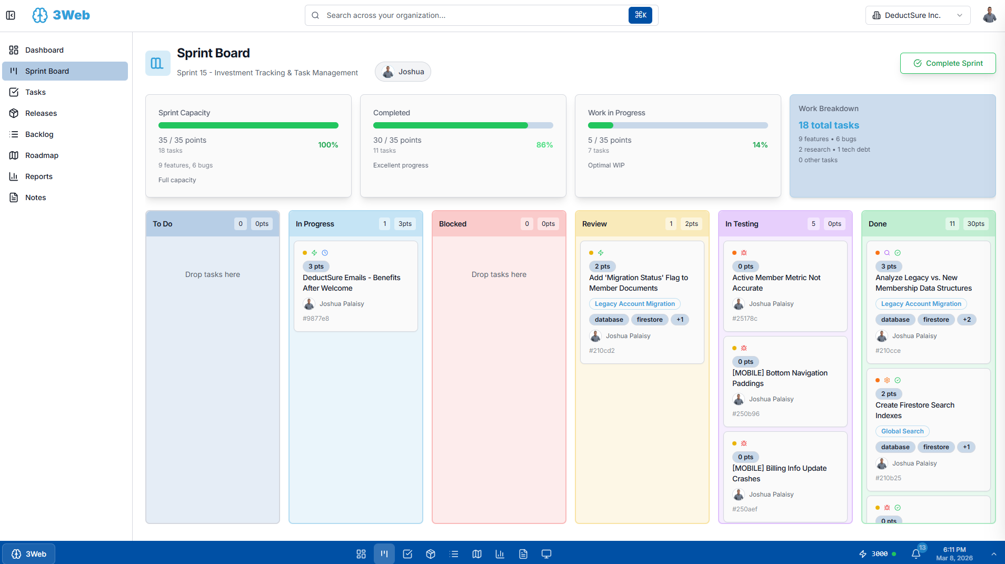Viewport: 1005px width, 564px height.
Task: Open the DeductSure Inc. organization dropdown
Action: pos(917,15)
